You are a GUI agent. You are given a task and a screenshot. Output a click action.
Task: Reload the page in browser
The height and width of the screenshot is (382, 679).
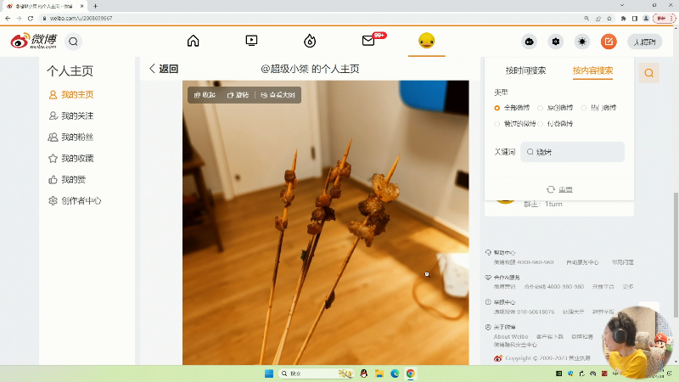31,18
